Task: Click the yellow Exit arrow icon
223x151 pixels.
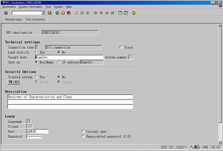Action: [63, 13]
